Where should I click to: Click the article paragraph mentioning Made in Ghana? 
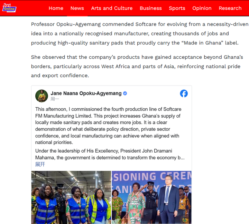click(140, 33)
